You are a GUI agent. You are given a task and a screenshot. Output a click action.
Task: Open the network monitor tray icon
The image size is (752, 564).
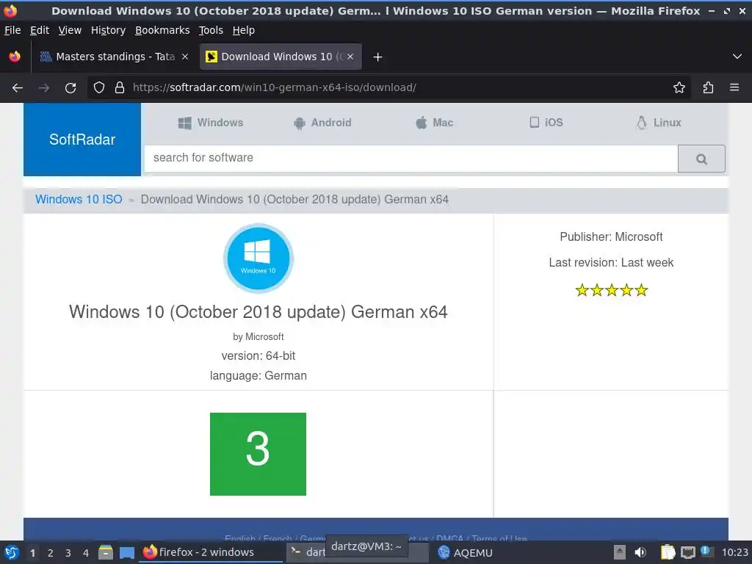point(687,552)
